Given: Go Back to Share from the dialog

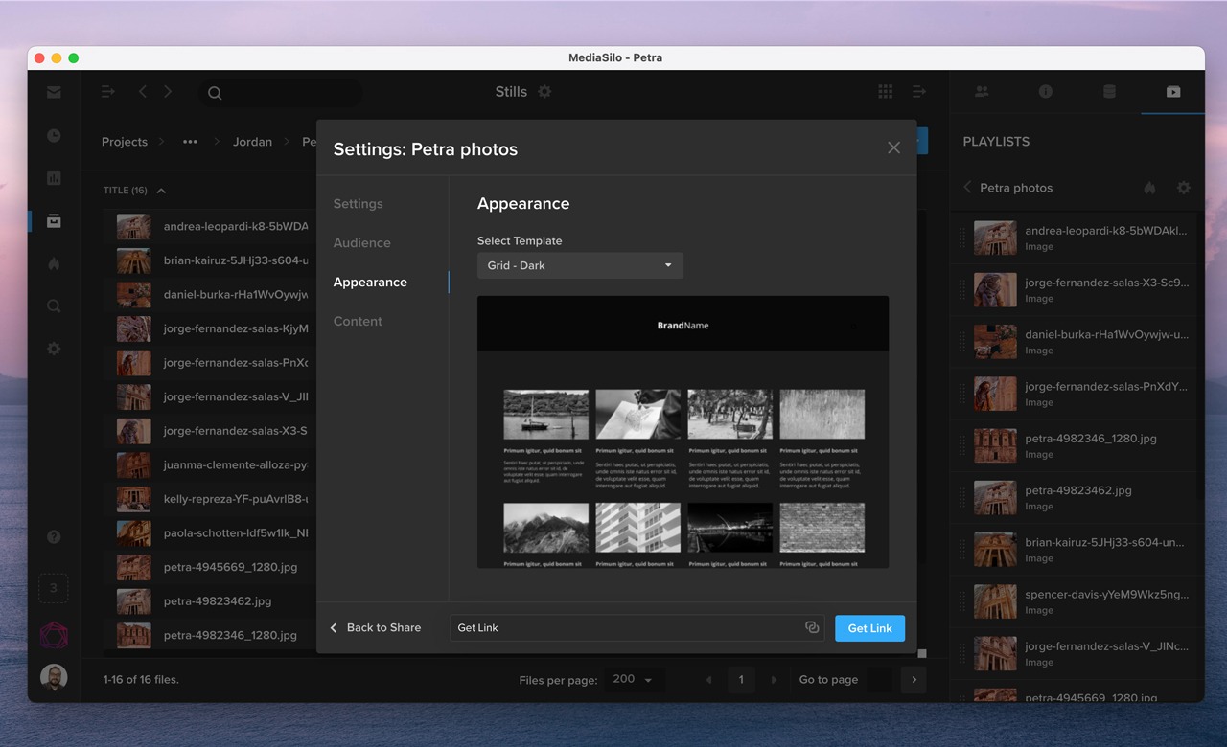Looking at the screenshot, I should (x=377, y=627).
